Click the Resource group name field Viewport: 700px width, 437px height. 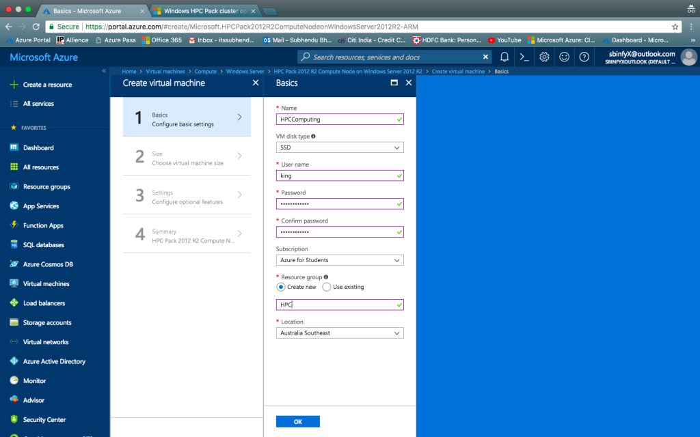pos(340,305)
